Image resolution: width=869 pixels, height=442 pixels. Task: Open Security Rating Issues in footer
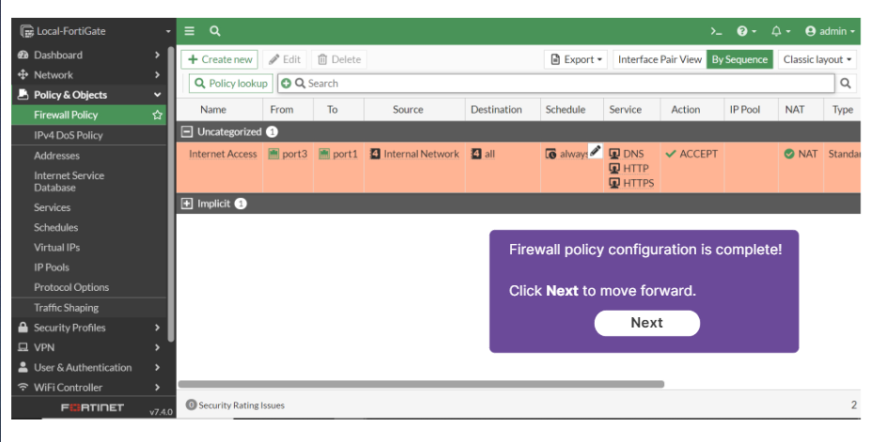coord(236,405)
